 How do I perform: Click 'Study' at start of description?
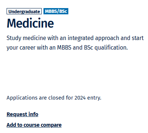(14, 38)
